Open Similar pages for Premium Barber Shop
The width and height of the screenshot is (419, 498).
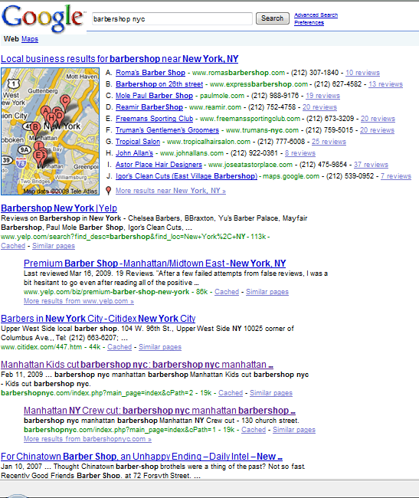click(267, 292)
